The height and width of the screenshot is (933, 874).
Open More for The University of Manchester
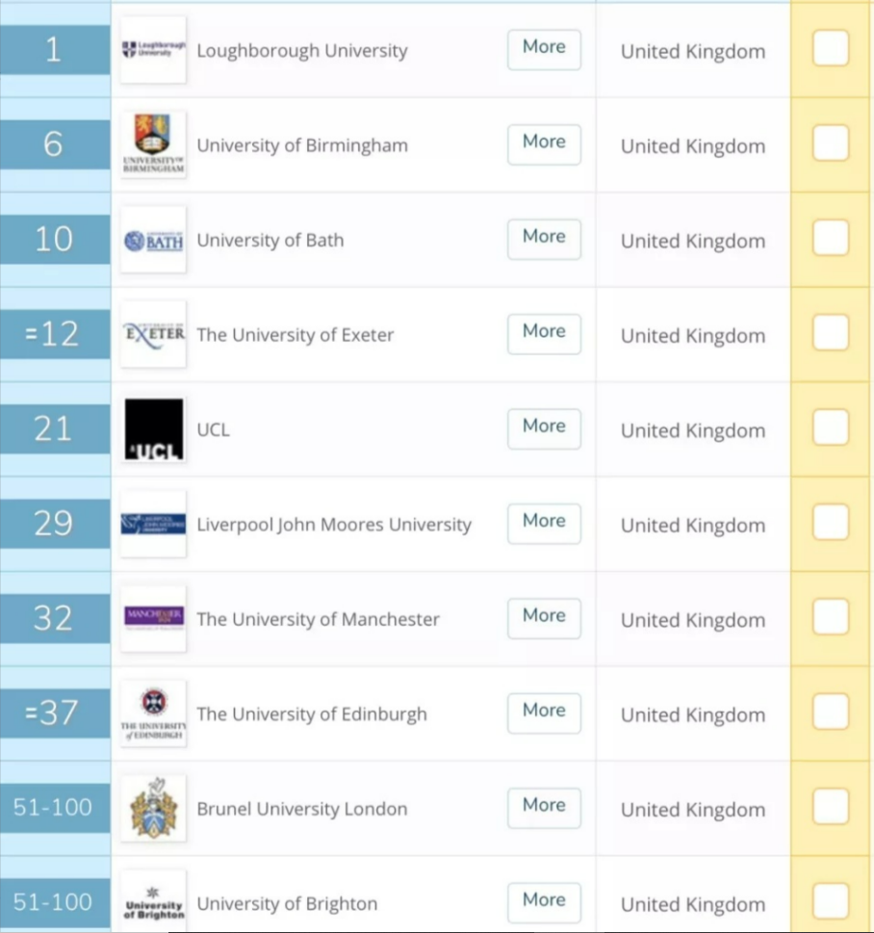pos(544,618)
